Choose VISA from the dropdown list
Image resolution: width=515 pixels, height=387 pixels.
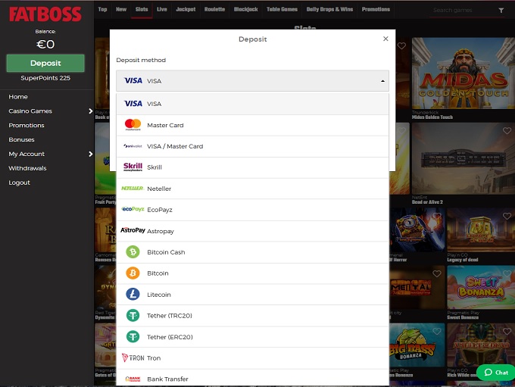click(252, 104)
